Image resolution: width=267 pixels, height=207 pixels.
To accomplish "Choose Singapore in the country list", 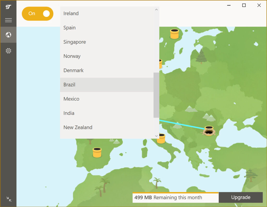I will (x=107, y=42).
